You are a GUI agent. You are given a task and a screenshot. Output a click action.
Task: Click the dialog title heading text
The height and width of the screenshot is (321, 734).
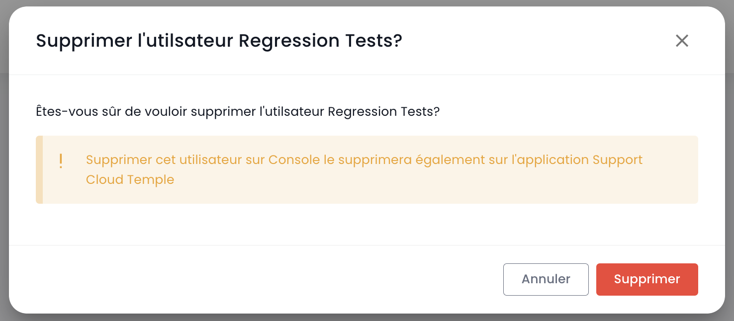coord(219,41)
